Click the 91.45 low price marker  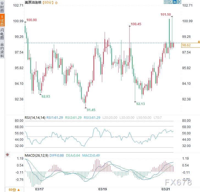[91, 110]
